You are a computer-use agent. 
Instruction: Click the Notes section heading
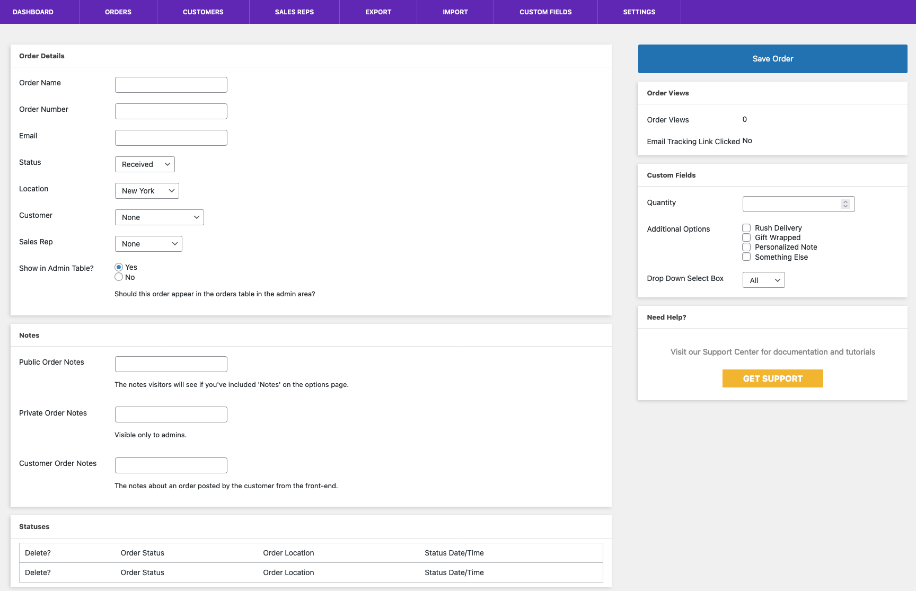click(29, 336)
